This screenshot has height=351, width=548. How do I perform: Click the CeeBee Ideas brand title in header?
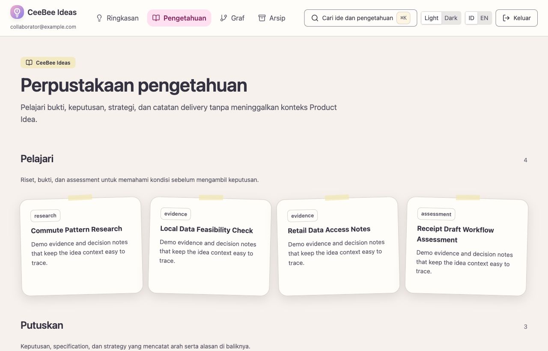(52, 12)
